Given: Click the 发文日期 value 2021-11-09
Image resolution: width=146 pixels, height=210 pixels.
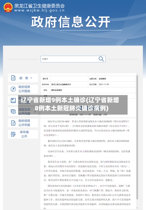Looking at the screenshot, I should tap(104, 84).
